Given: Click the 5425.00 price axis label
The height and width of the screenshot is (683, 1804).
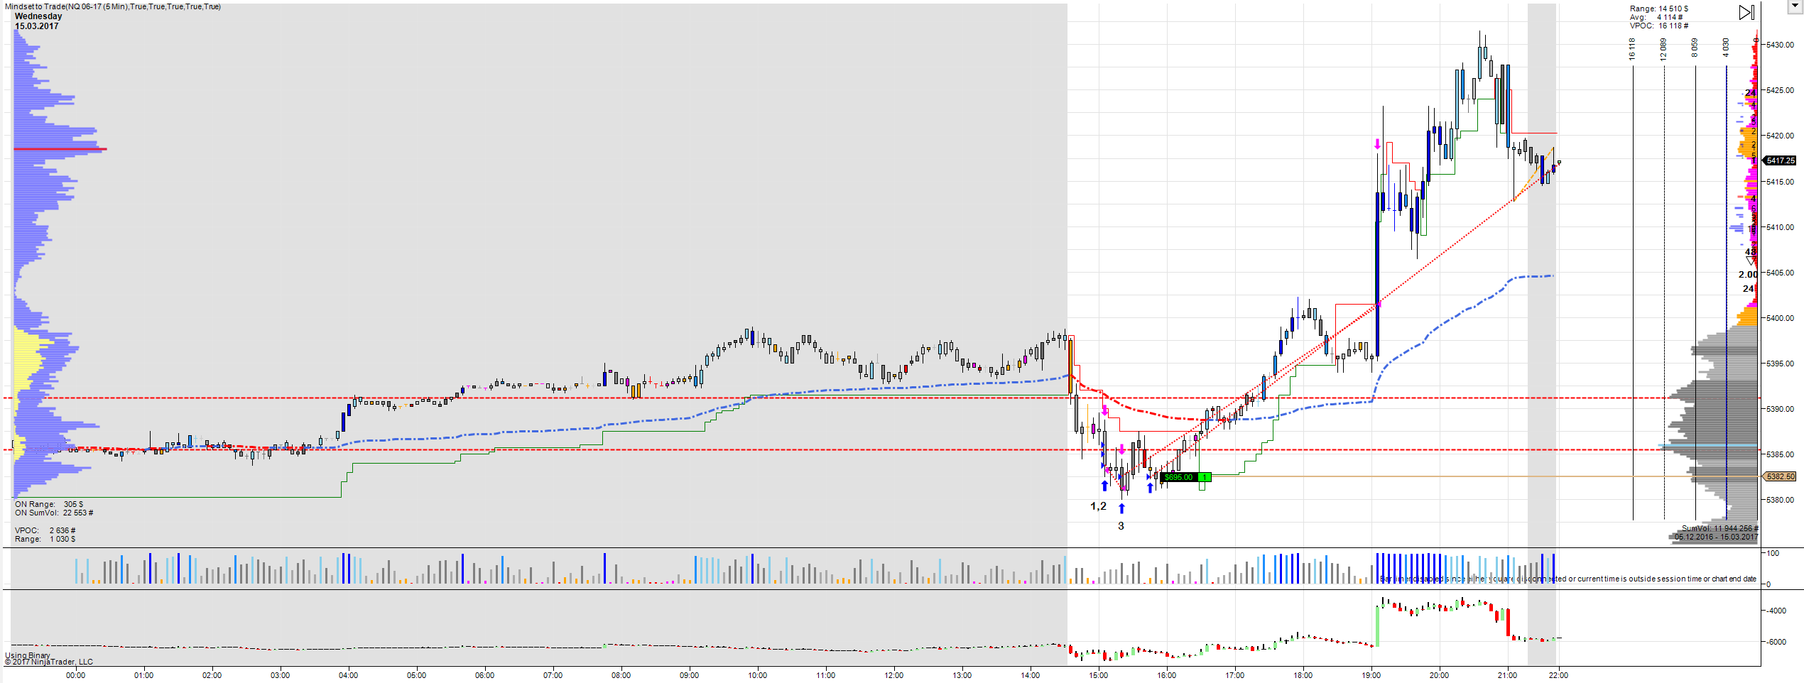Looking at the screenshot, I should 1780,90.
